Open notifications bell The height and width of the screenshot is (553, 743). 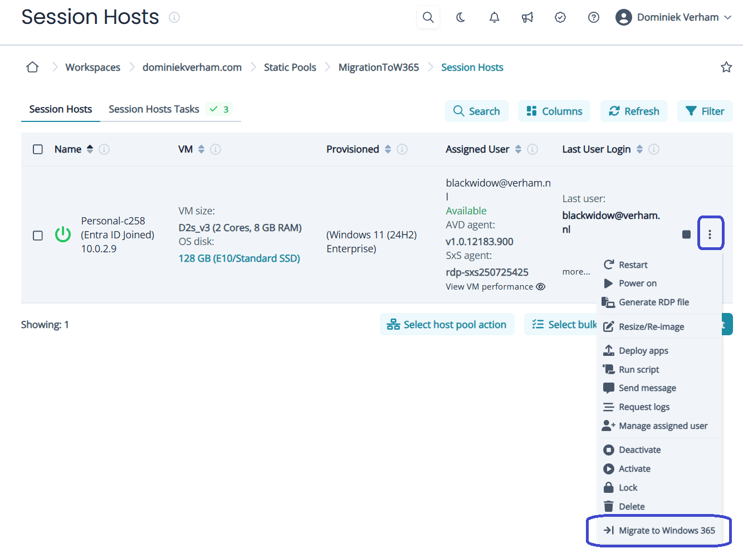pyautogui.click(x=494, y=17)
